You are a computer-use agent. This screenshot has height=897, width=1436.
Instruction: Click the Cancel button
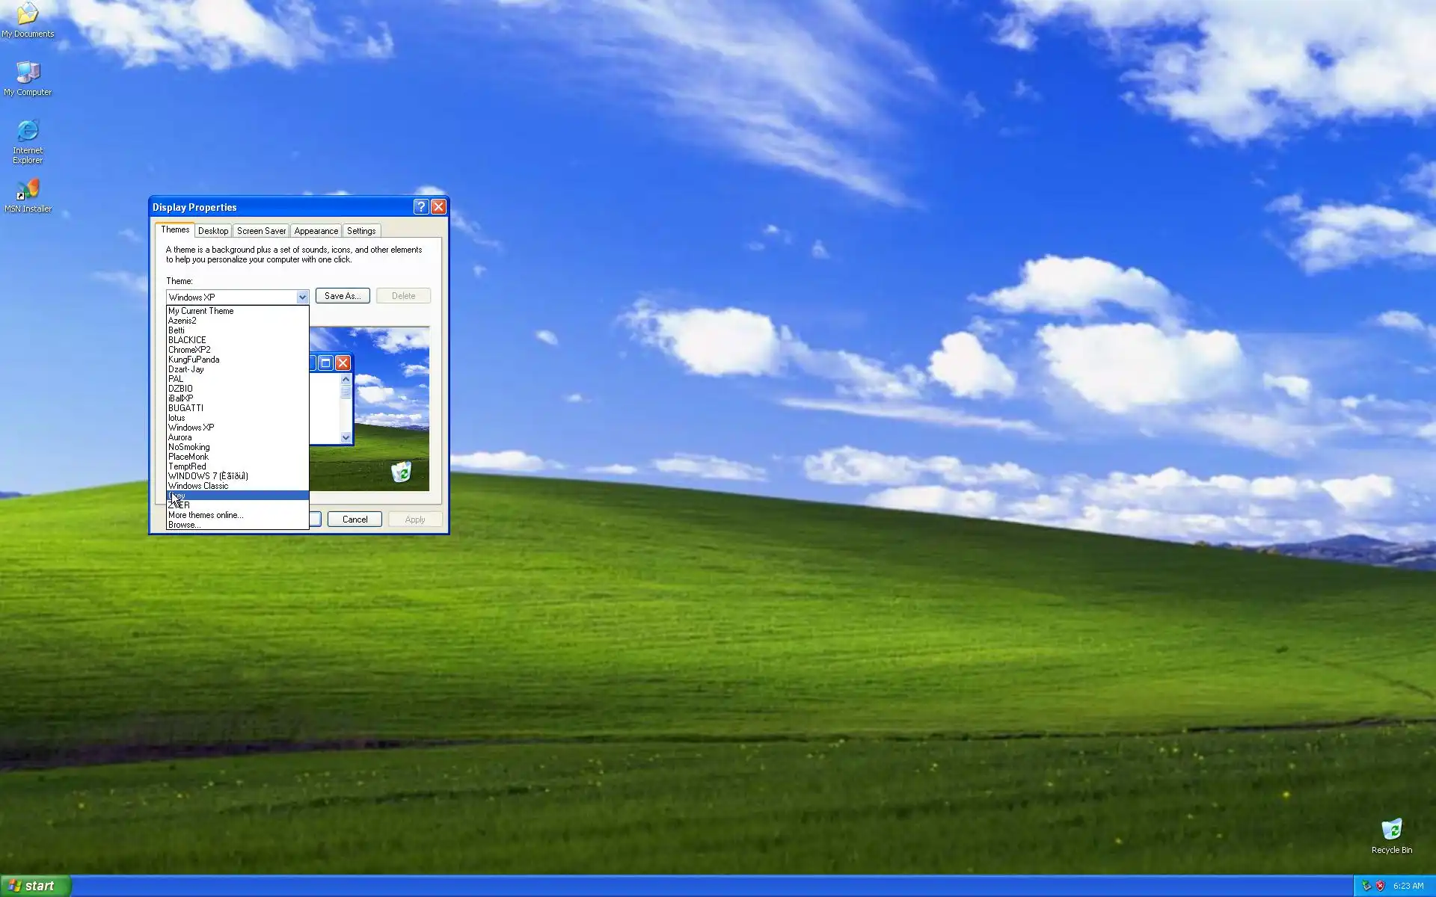coord(355,520)
